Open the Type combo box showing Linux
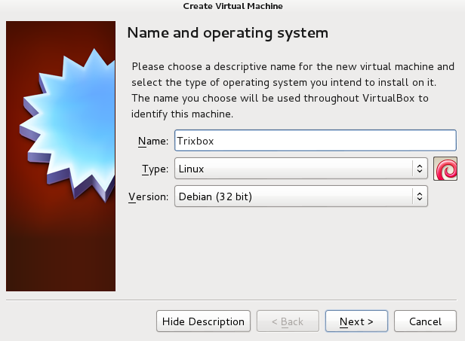Screen dimensions: 465x341 [x=294, y=169]
